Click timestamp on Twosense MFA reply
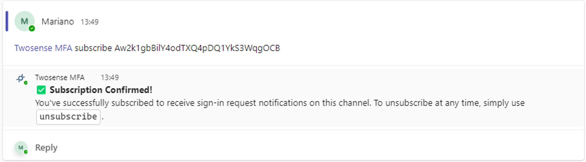 (x=110, y=77)
